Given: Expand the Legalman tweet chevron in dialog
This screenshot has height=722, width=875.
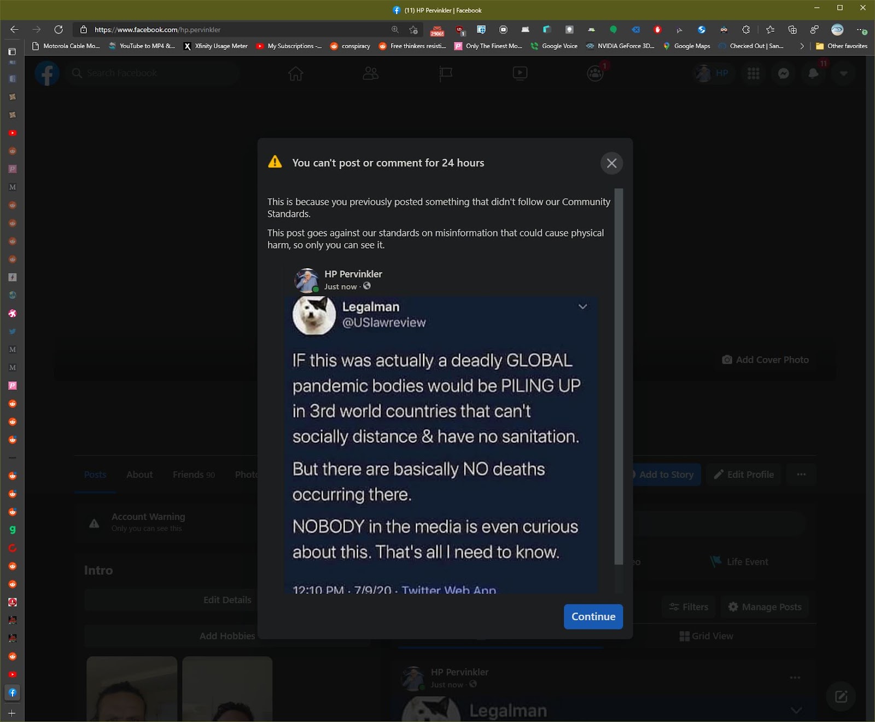Looking at the screenshot, I should coord(583,307).
